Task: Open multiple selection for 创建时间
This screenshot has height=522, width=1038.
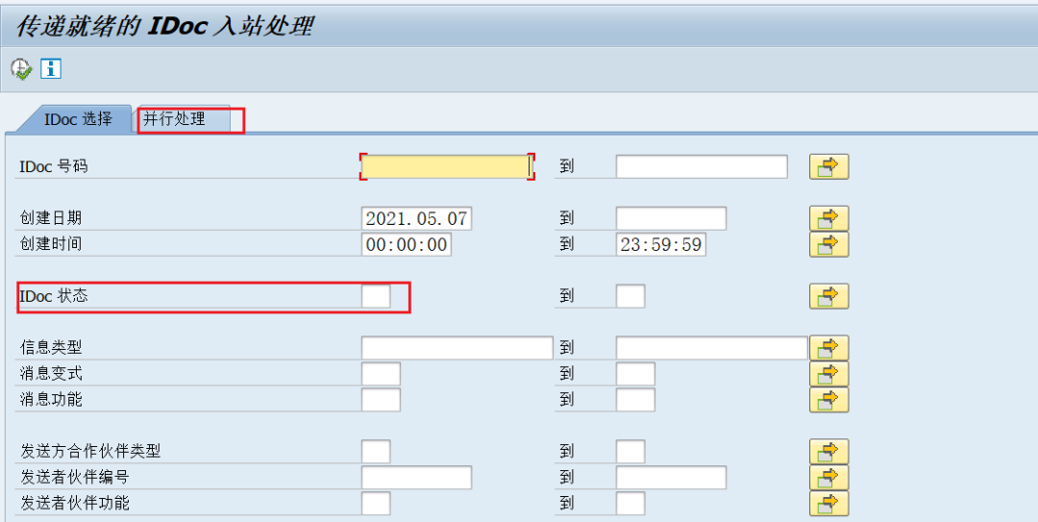Action: tap(828, 245)
